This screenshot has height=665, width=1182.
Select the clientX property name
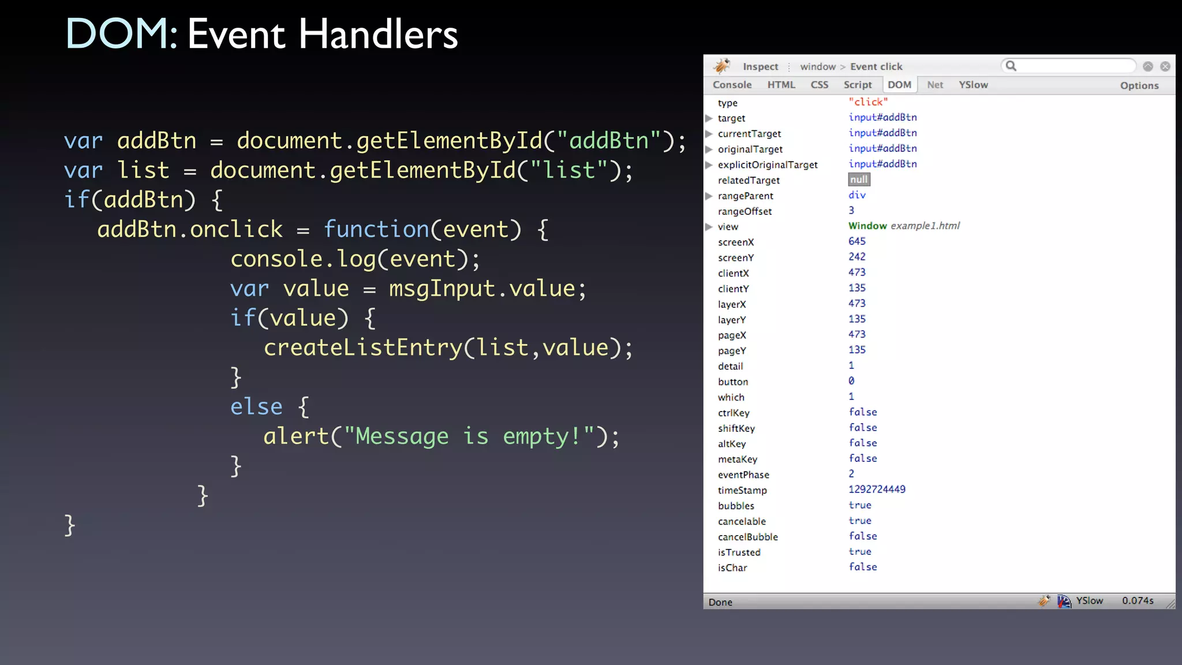[x=733, y=273]
